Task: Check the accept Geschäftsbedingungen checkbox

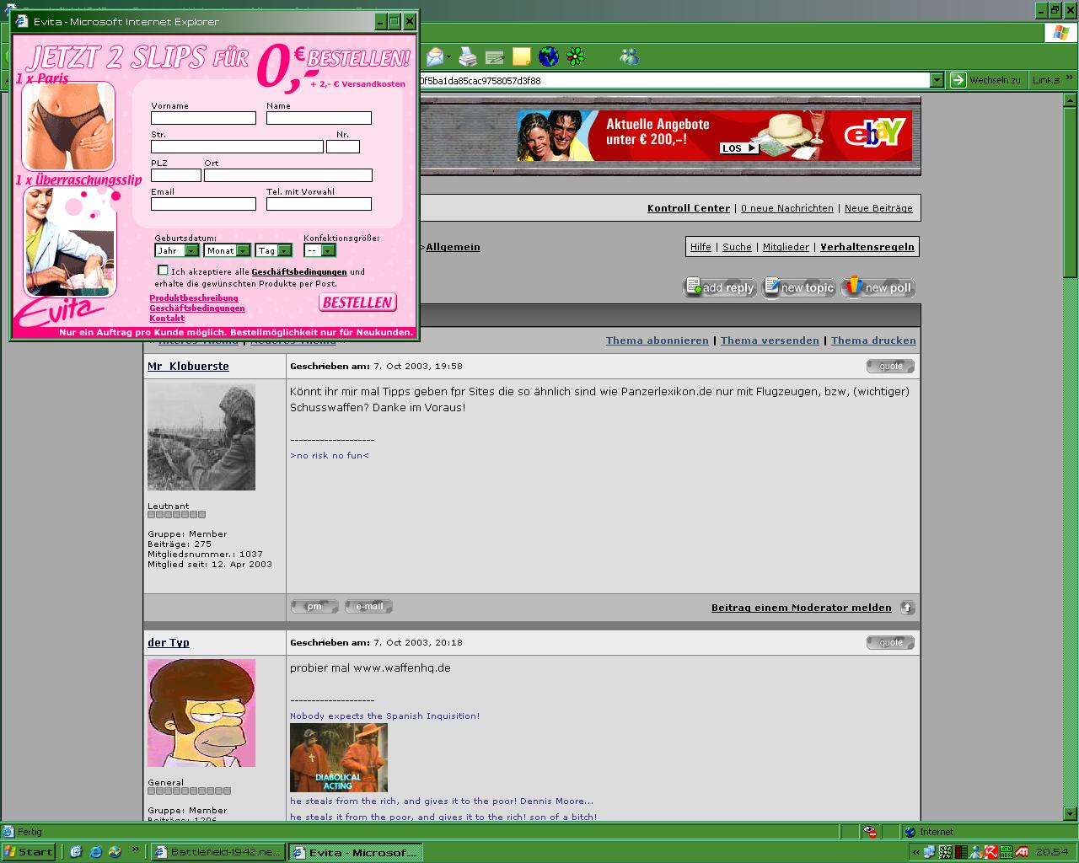Action: 163,270
